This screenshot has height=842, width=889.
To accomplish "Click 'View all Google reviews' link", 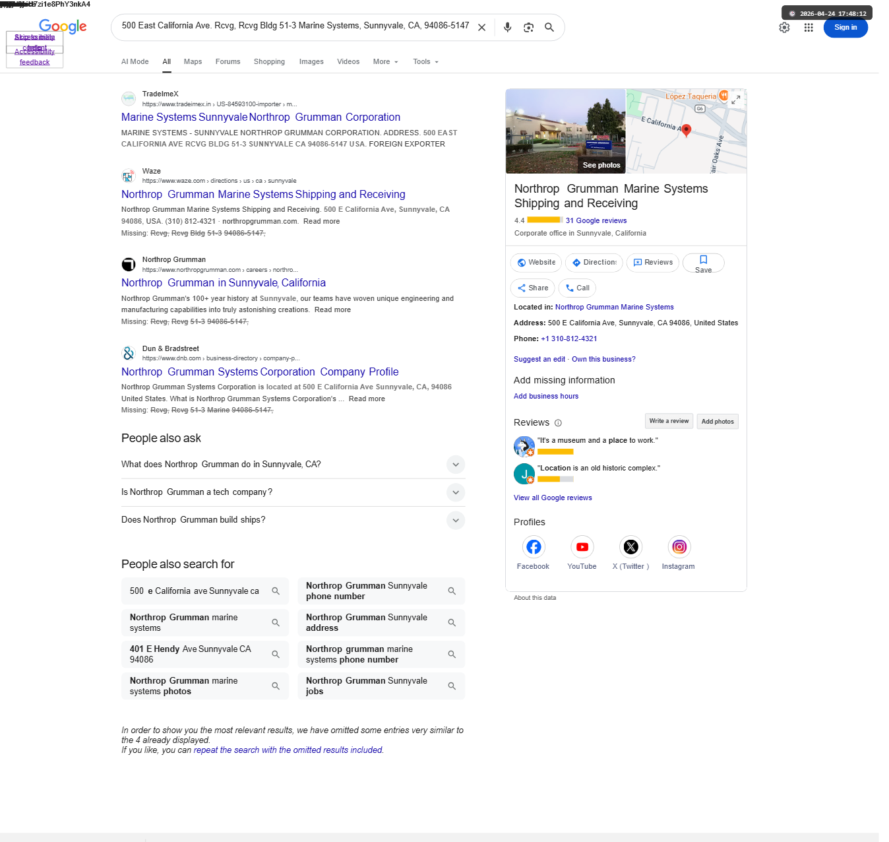I will click(553, 498).
